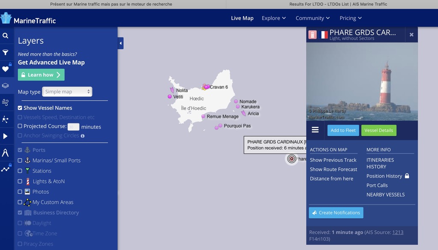Screen dimensions: 438x250
Task: Click the AIS Source 1213 link
Action: [398, 232]
